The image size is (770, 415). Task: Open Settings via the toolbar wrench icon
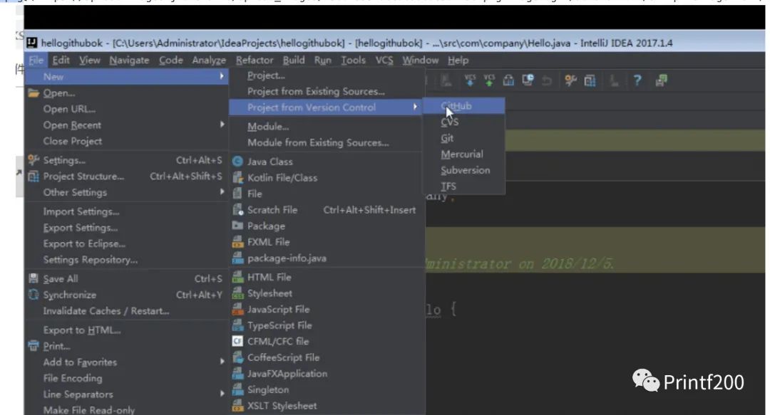[x=570, y=80]
